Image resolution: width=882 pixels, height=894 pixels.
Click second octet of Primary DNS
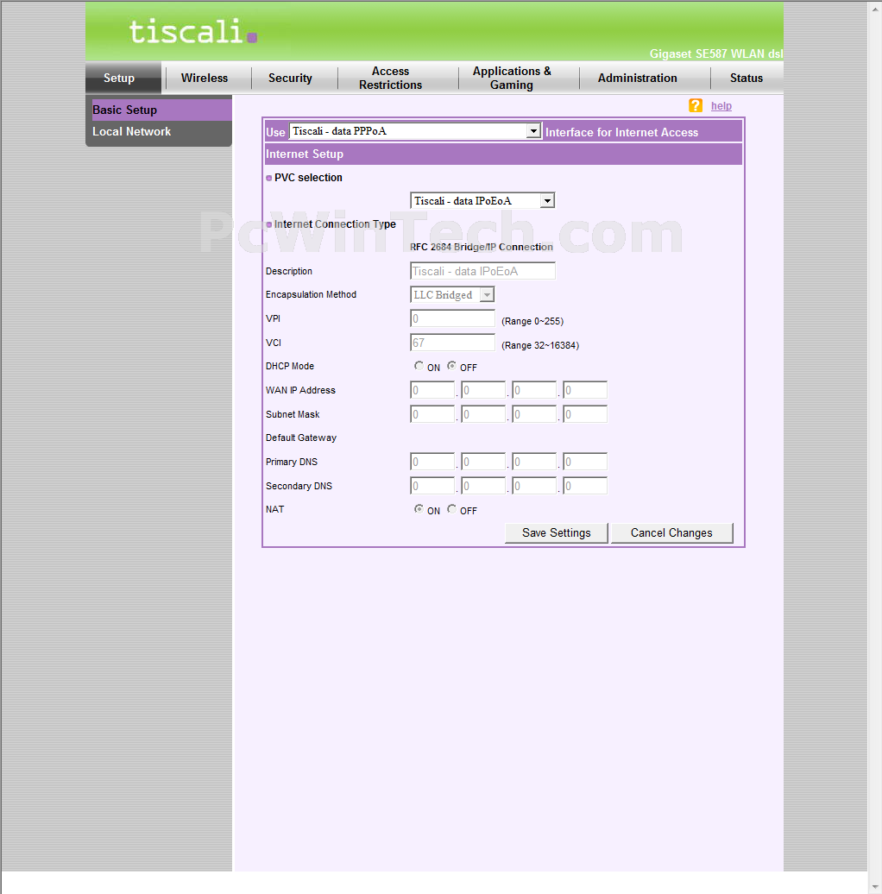coord(483,462)
